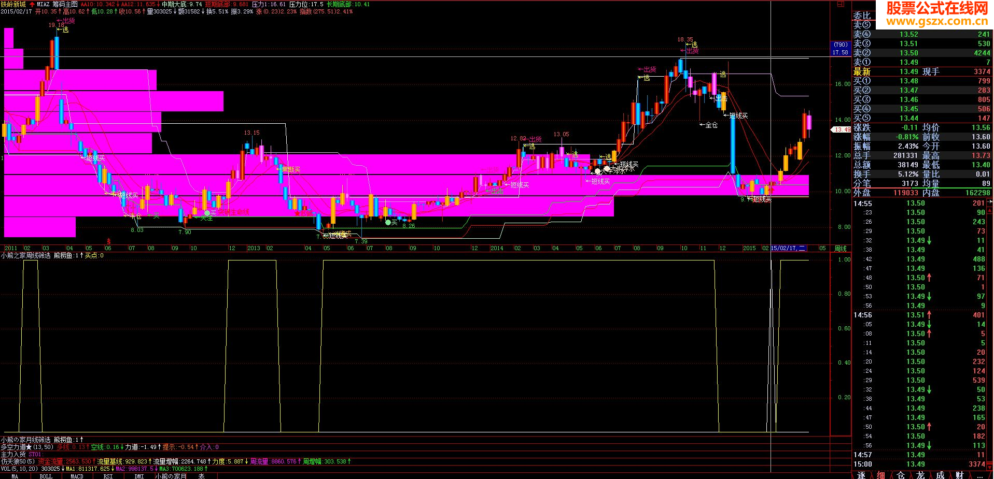
Task: Select the 财 tab in quote panel
Action: coord(960,475)
